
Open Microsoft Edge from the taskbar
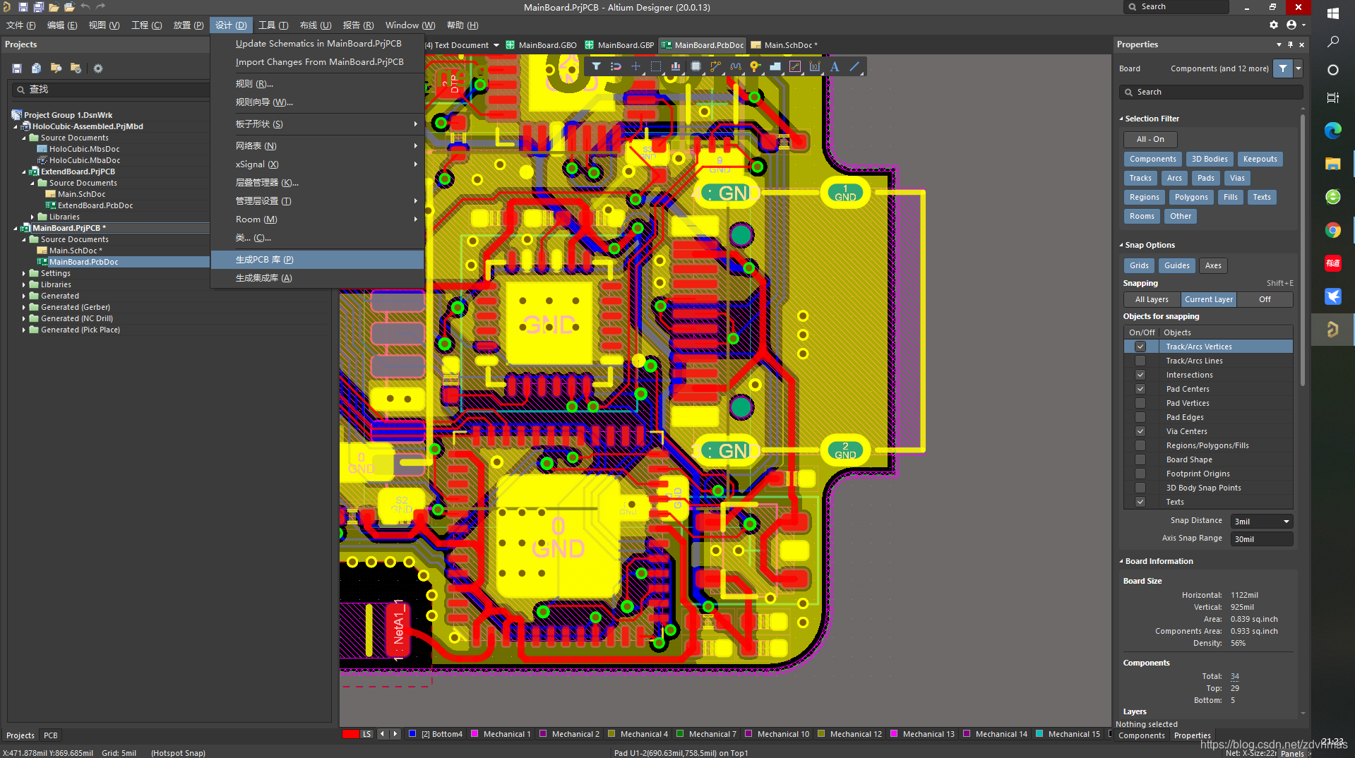coord(1332,131)
